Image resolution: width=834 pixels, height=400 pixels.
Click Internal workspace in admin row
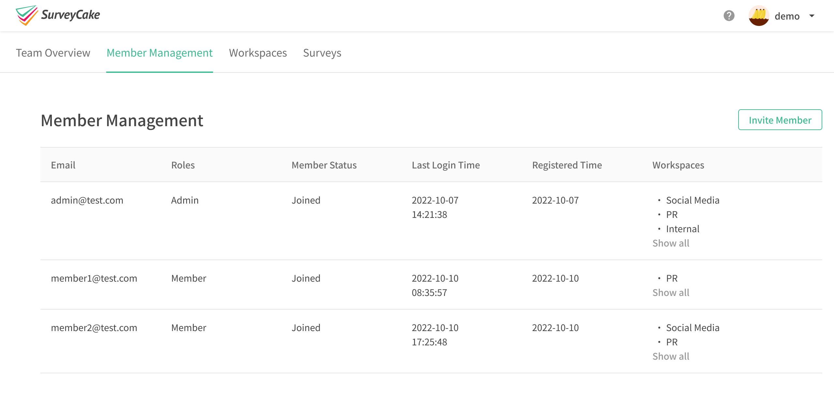coord(683,229)
